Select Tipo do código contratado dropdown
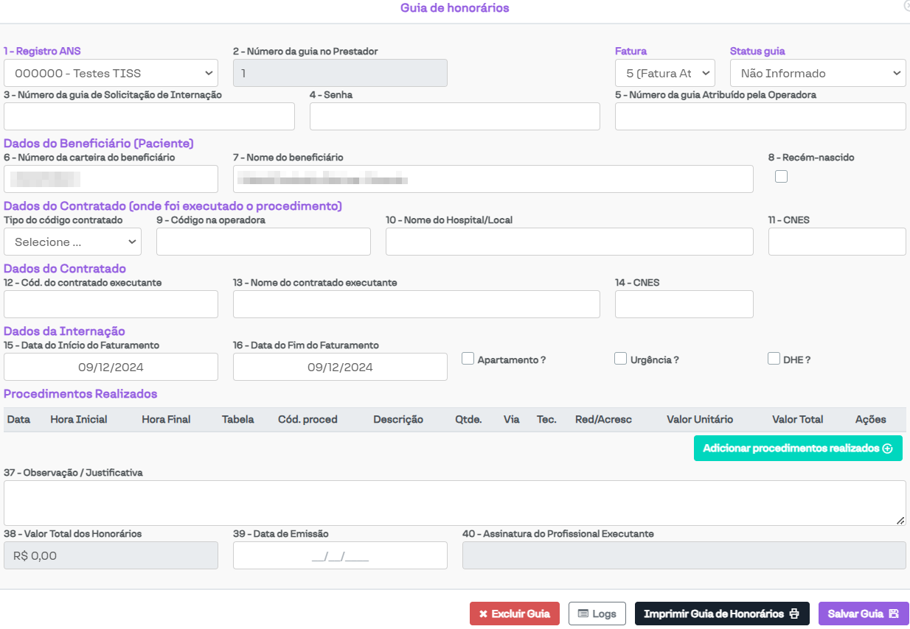Viewport: 910px width, 629px height. [x=72, y=242]
